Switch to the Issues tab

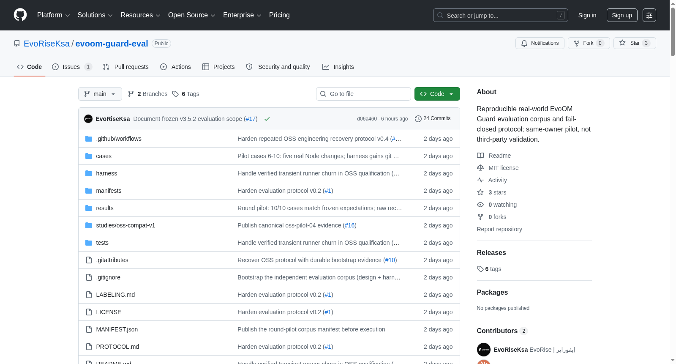pos(72,67)
